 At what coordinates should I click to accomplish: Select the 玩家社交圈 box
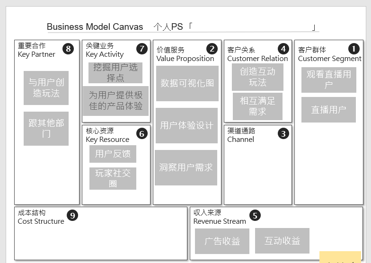click(x=113, y=178)
